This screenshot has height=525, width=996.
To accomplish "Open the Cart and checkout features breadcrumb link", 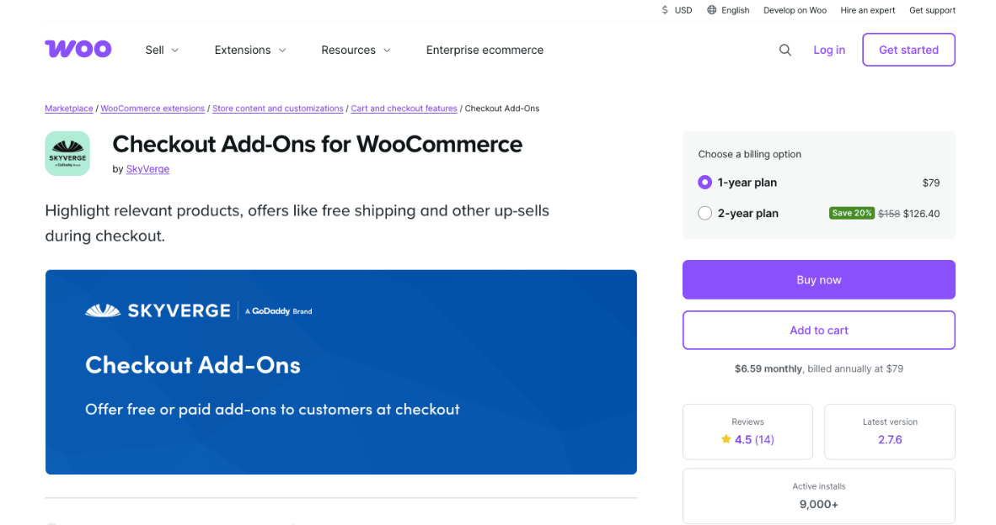I will pos(404,108).
